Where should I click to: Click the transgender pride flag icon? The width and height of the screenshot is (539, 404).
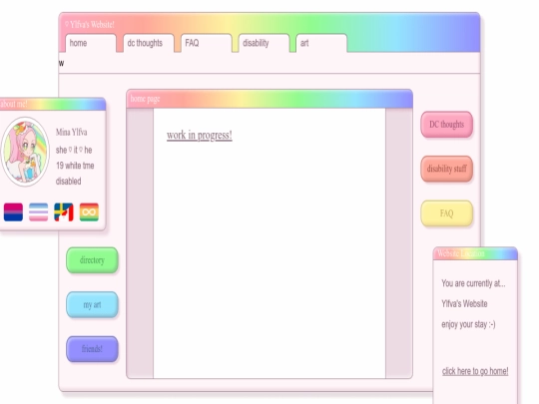pyautogui.click(x=39, y=211)
